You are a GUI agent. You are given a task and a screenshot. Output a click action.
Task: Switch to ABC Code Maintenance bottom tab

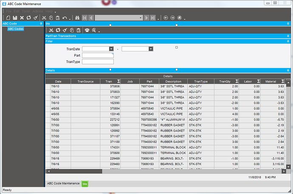[x=63, y=183]
